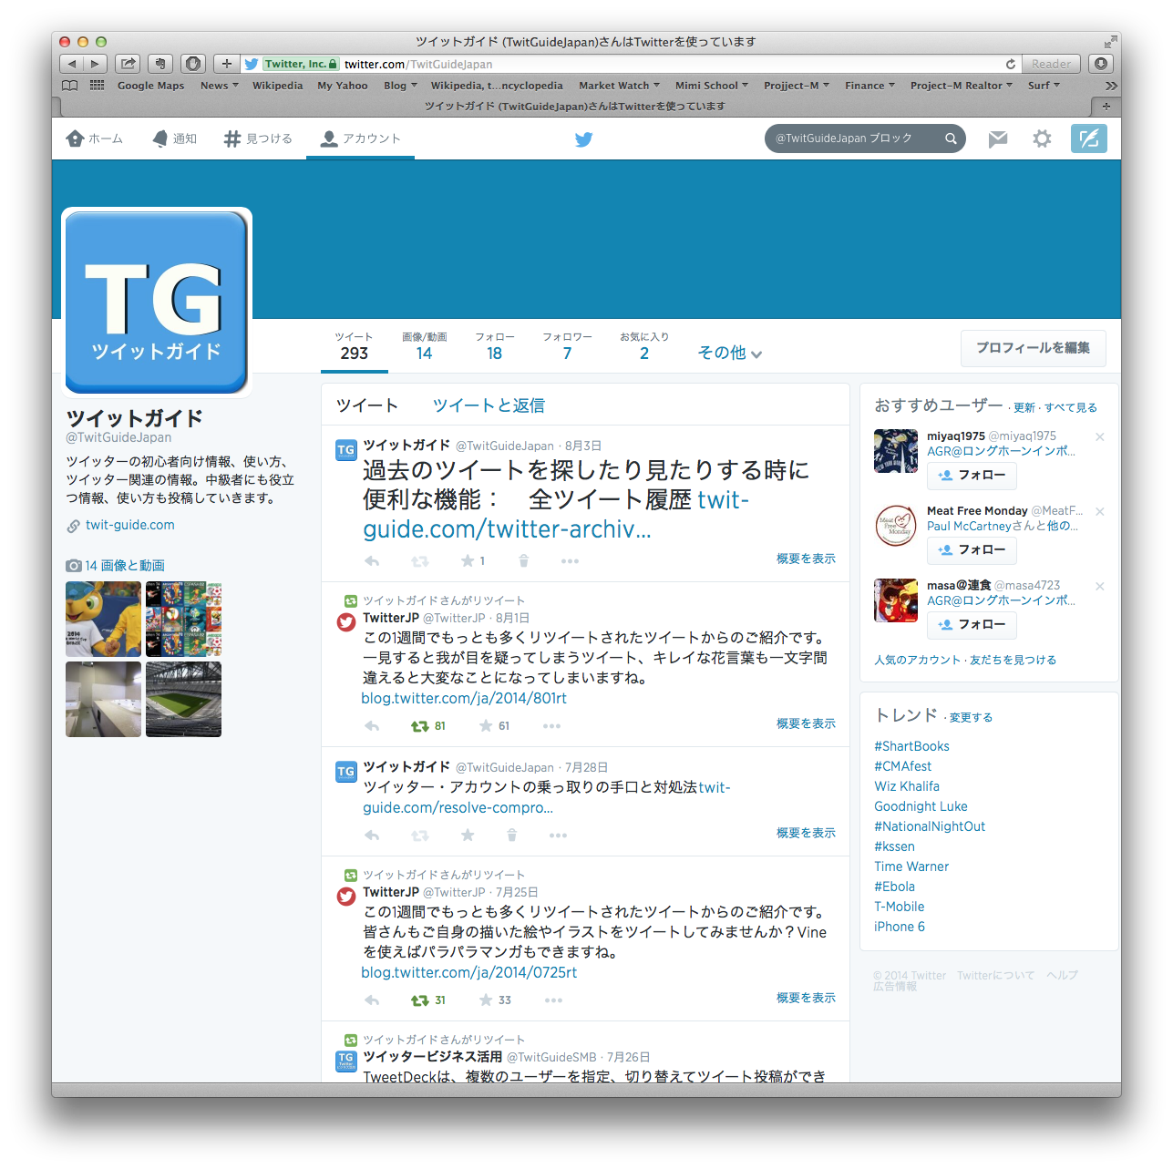The image size is (1173, 1169).
Task: Open Surf bookmarks dropdown
Action: [x=1044, y=86]
